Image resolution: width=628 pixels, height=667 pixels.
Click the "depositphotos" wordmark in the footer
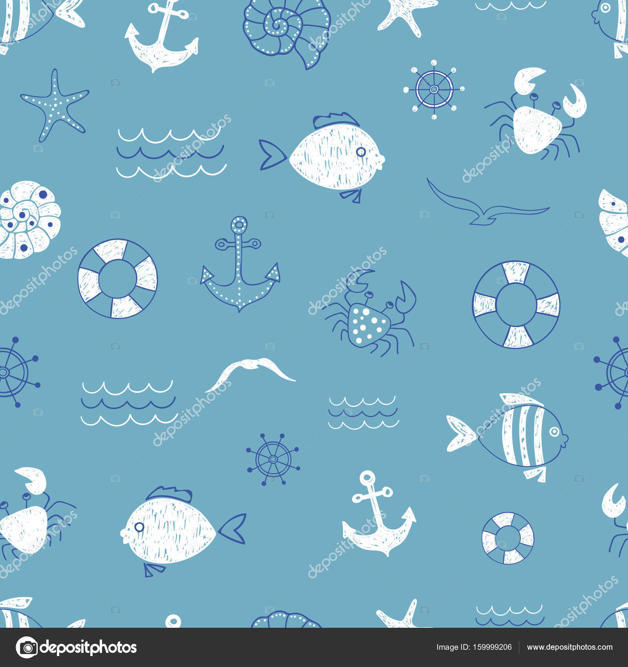click(88, 648)
